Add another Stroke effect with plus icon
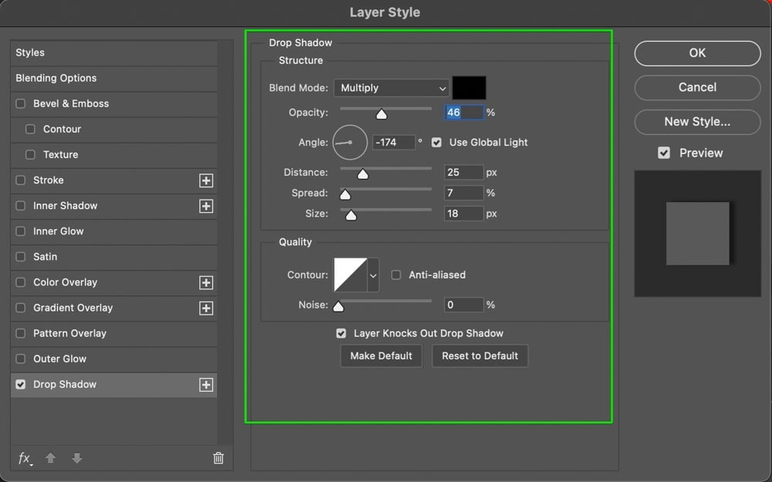This screenshot has height=482, width=772. click(x=206, y=180)
